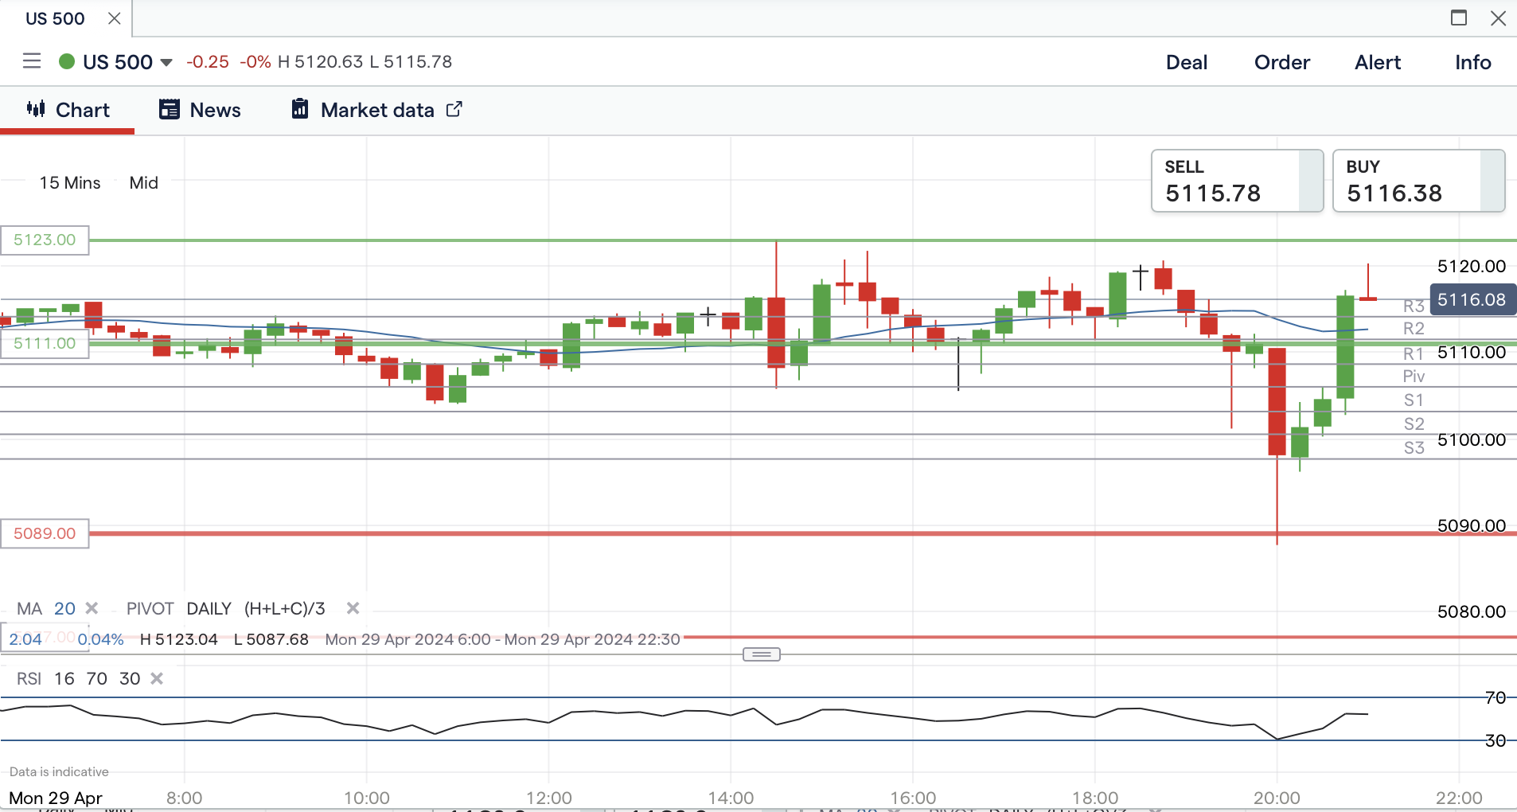Click the R3 pivot level label

click(x=1414, y=306)
